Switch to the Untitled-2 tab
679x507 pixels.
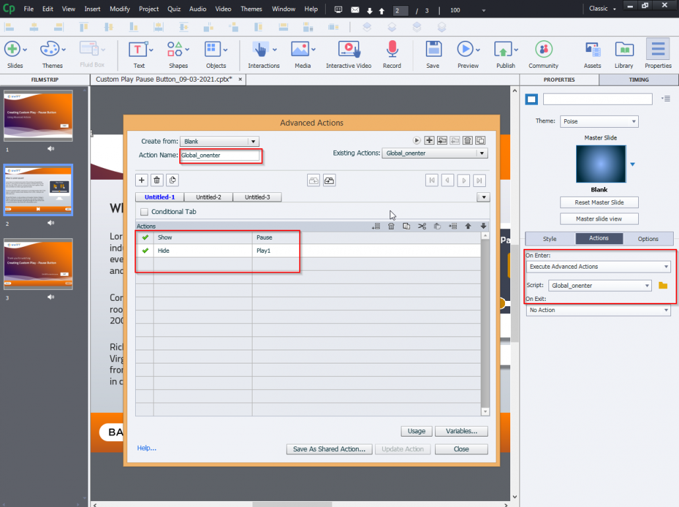click(208, 196)
